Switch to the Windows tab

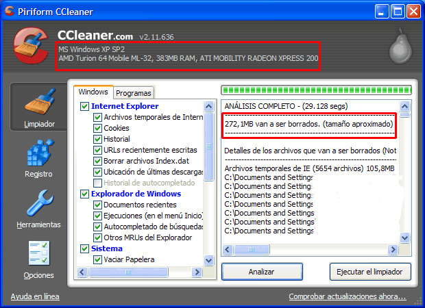[93, 92]
